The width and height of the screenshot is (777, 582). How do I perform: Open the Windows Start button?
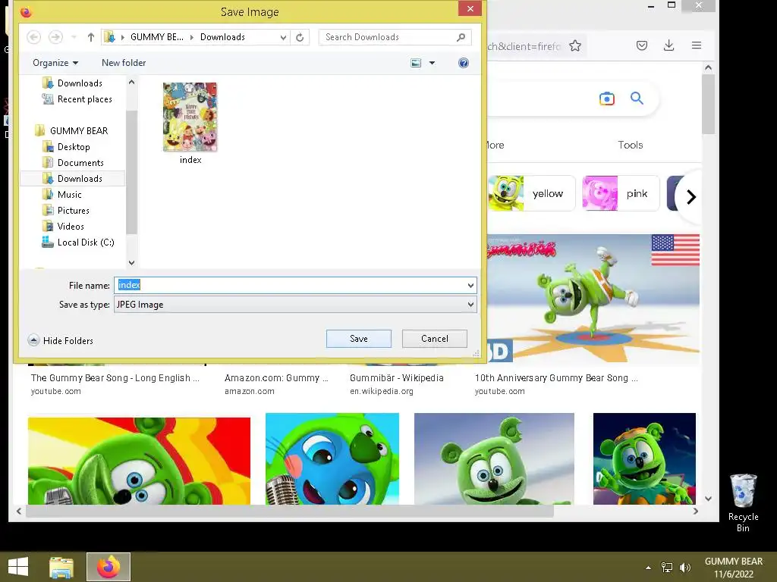(x=18, y=567)
